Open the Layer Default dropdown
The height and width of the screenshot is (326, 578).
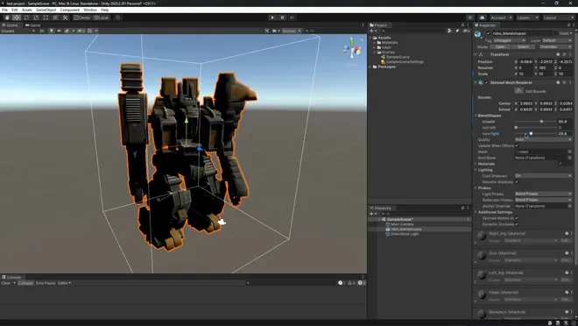(557, 40)
